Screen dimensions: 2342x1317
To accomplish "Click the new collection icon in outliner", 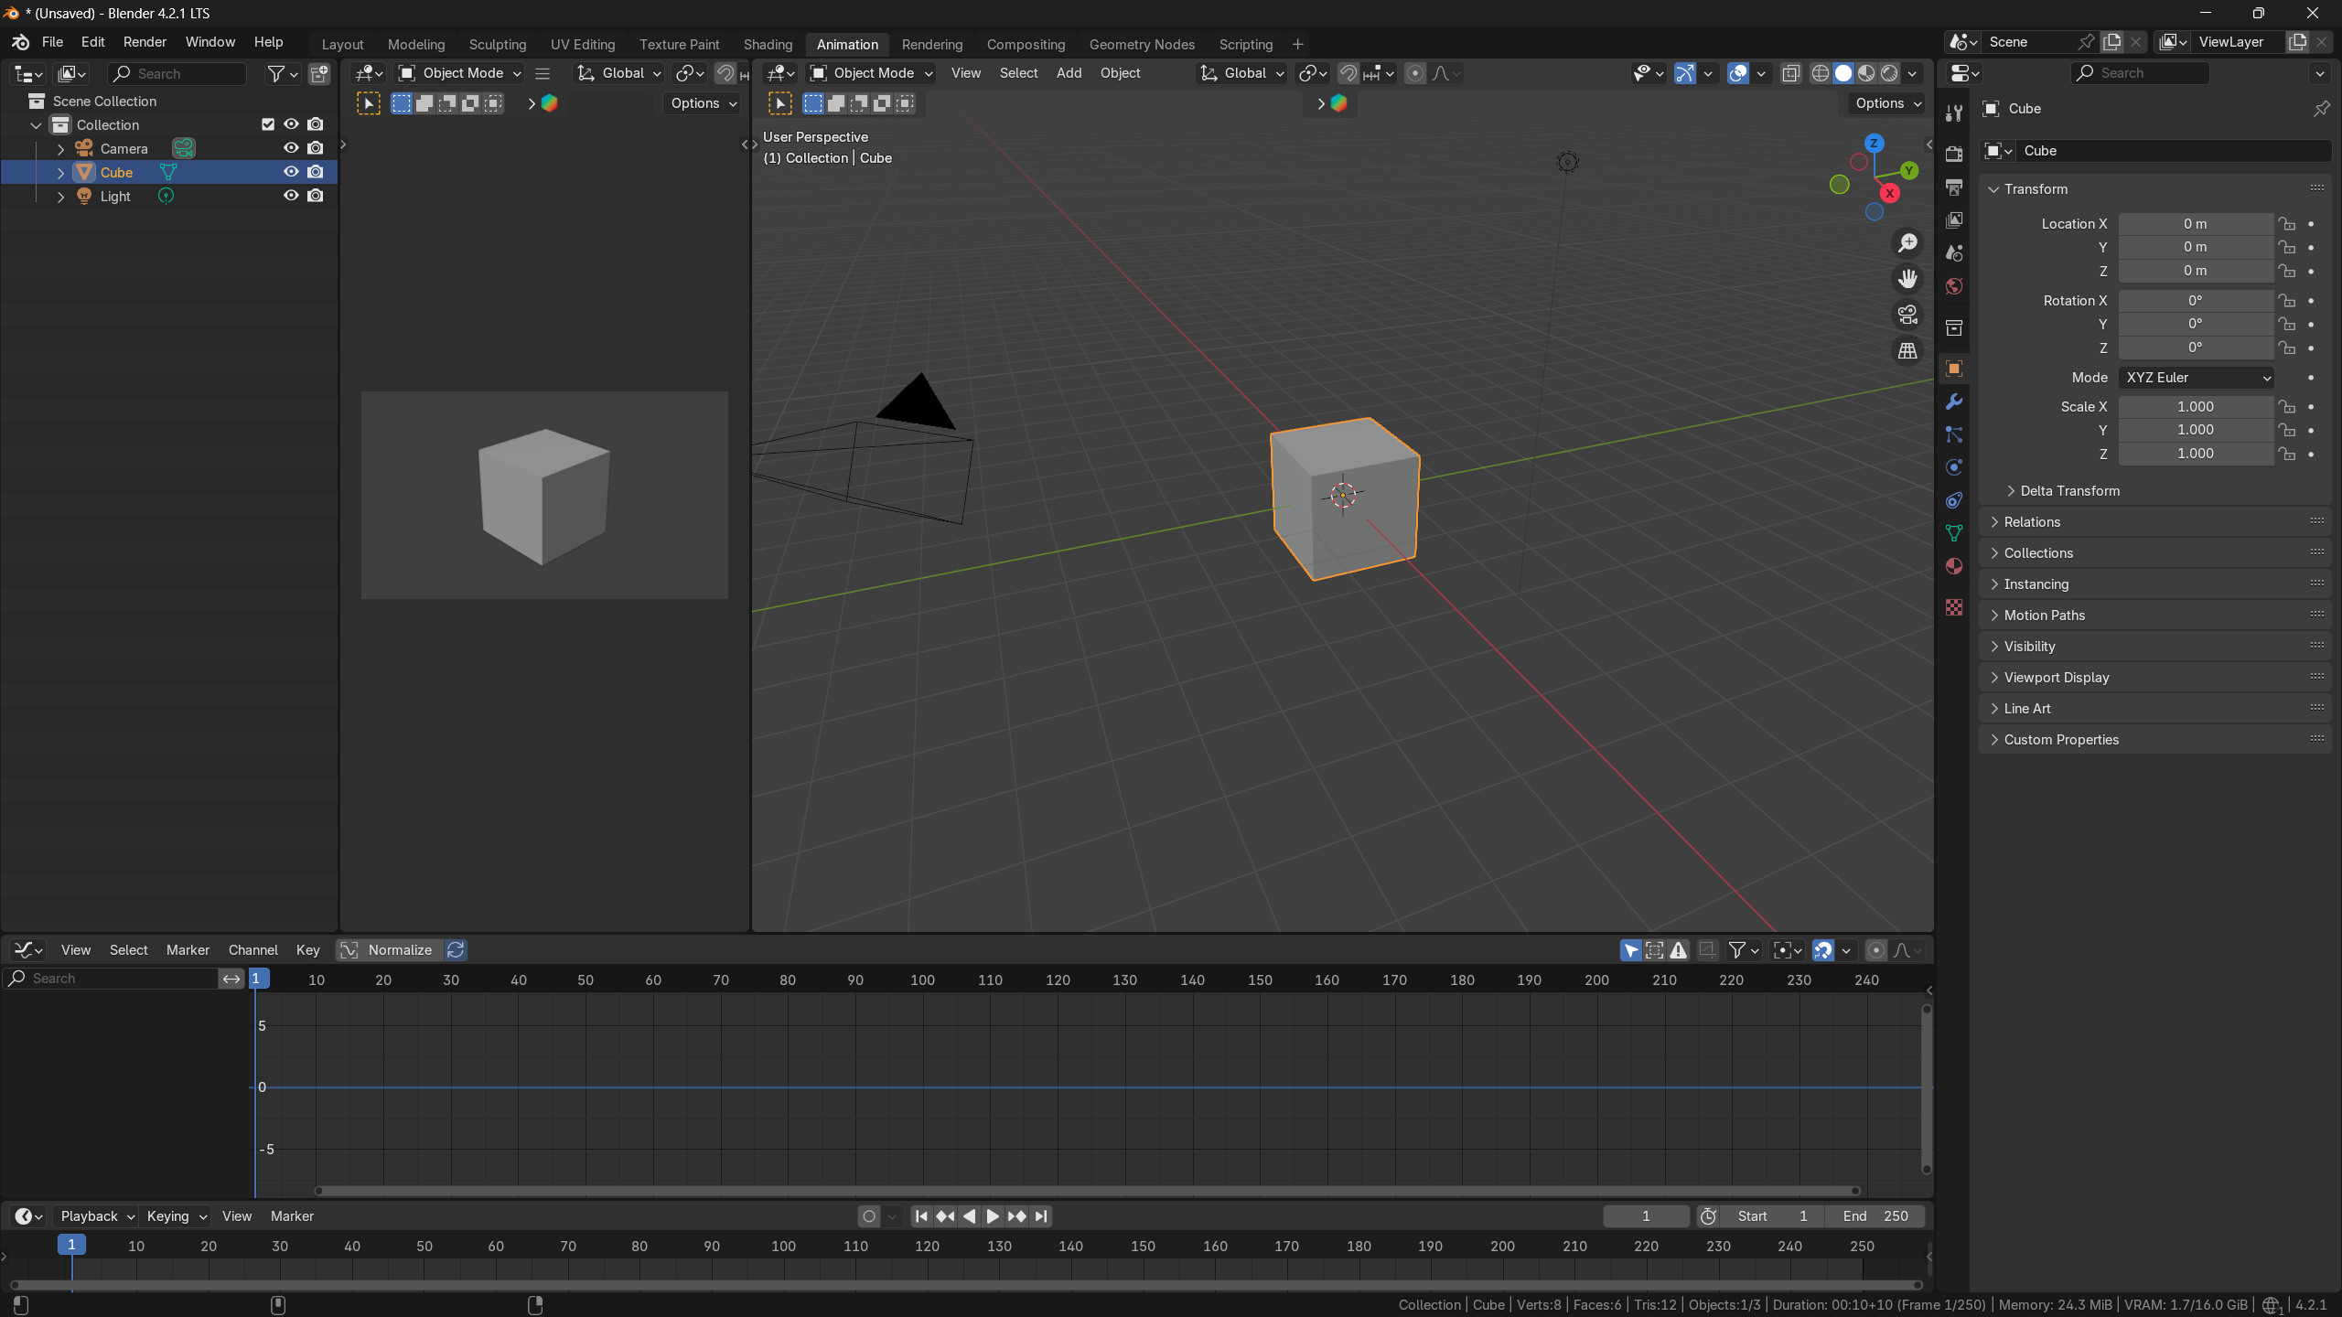I will [319, 74].
